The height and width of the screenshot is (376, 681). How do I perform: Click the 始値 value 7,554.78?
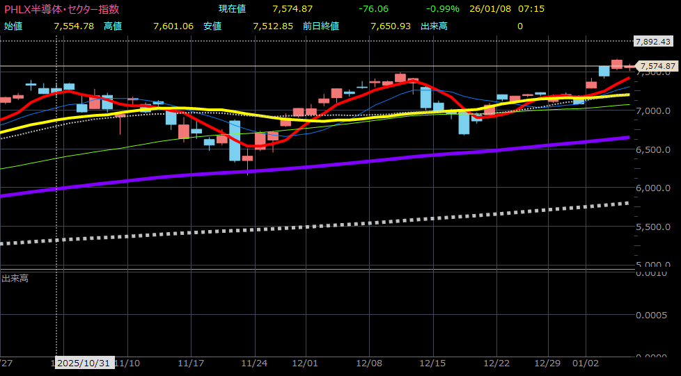pos(73,26)
